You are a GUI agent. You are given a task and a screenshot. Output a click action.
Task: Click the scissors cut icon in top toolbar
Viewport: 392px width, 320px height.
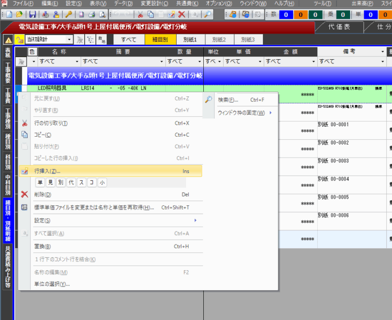(141, 15)
